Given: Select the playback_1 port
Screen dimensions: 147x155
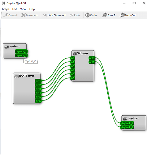Looking at the screenshot, I should click(127, 123).
